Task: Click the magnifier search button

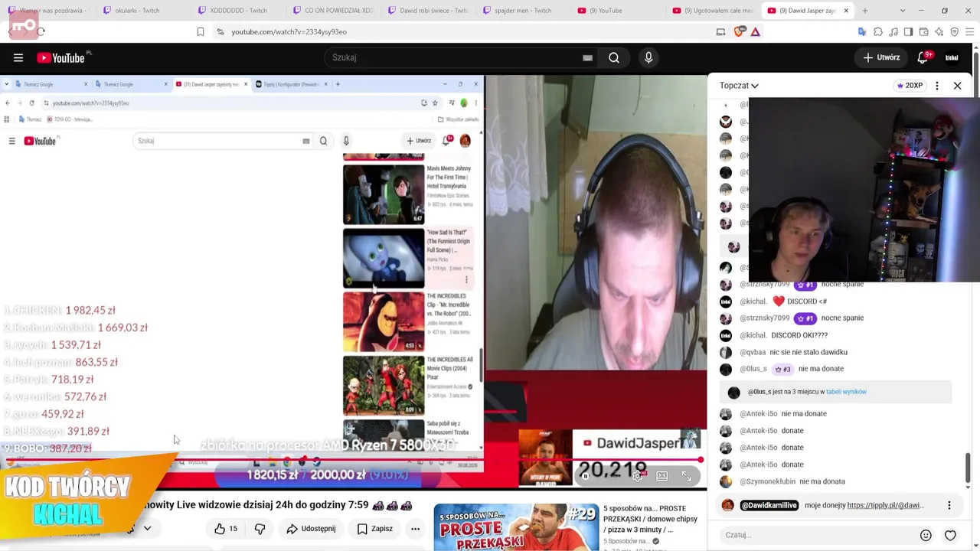Action: tap(614, 57)
